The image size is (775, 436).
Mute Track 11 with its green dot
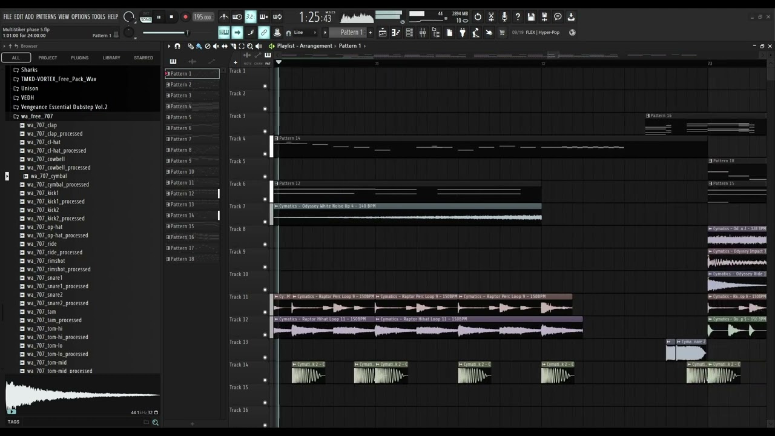(x=265, y=312)
